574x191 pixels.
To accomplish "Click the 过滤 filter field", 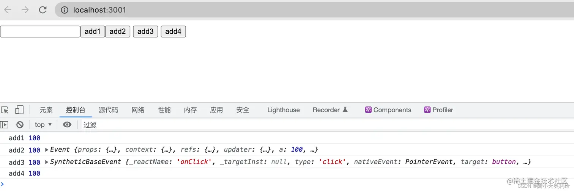I will 327,125.
